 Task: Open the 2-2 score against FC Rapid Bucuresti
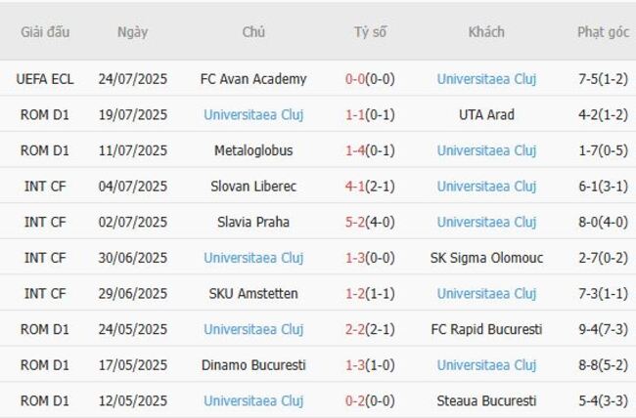coord(355,329)
